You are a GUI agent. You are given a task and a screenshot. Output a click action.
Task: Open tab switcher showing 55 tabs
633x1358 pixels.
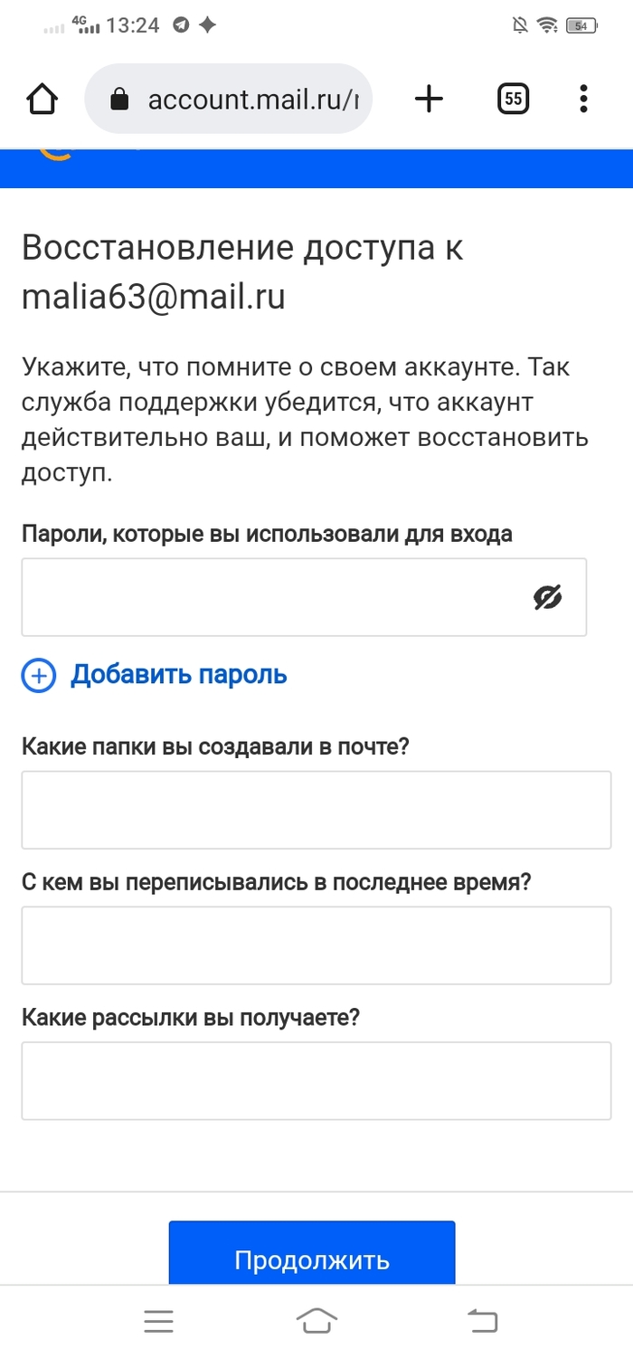(x=513, y=99)
